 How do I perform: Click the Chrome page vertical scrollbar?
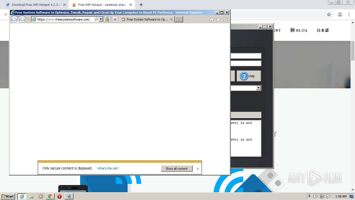tap(353, 51)
